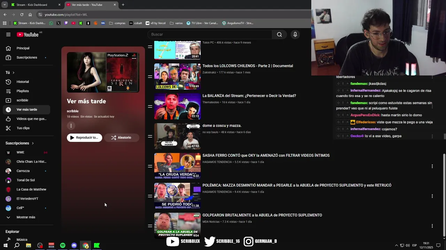Image resolution: width=446 pixels, height=250 pixels.
Task: Click the search magnifier button
Action: [279, 34]
